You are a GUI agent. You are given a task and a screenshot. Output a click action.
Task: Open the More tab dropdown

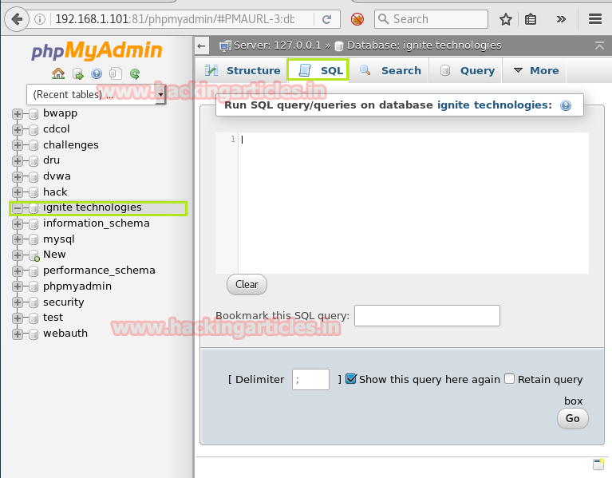(536, 71)
